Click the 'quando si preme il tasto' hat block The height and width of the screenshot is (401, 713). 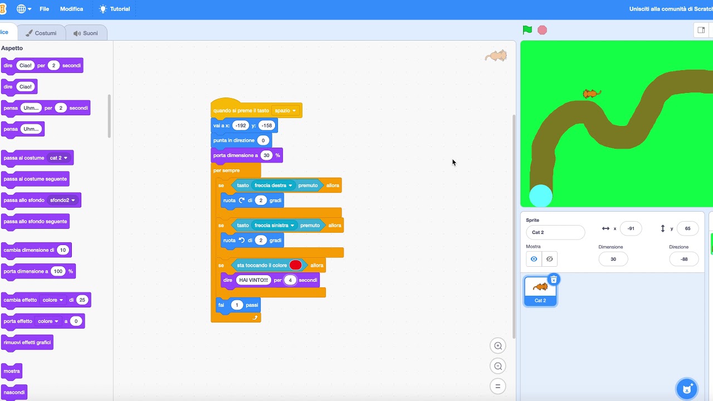click(241, 110)
